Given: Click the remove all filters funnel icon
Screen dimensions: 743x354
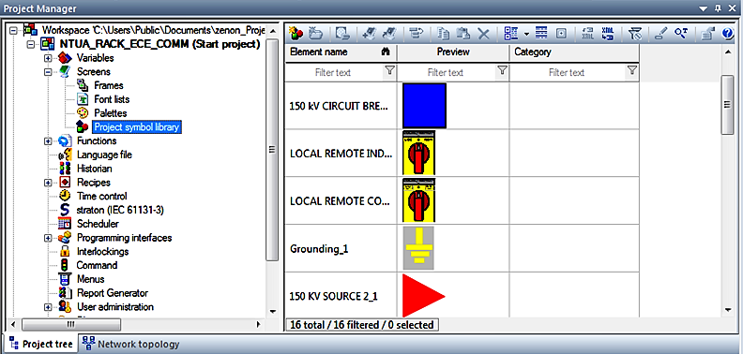Looking at the screenshot, I should point(634,33).
